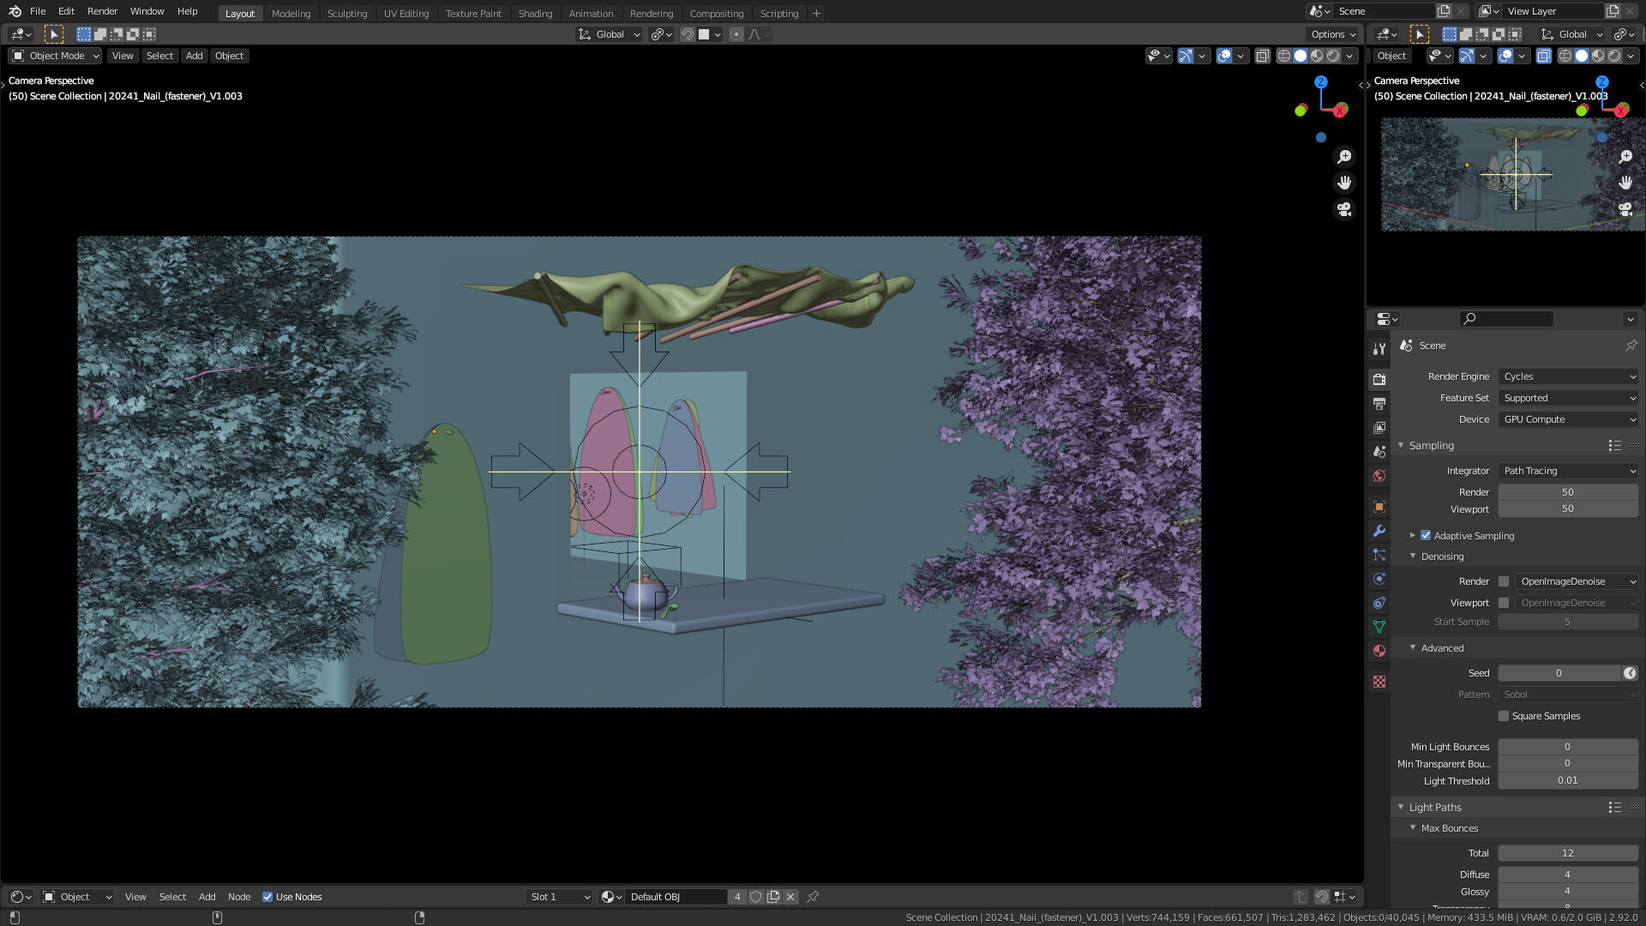Image resolution: width=1646 pixels, height=926 pixels.
Task: Switch to the Shading workspace tab
Action: [535, 14]
